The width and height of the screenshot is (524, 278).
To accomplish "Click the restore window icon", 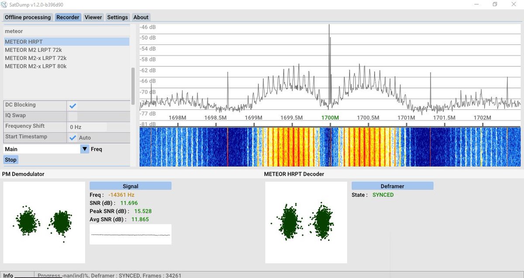I will click(495, 4).
